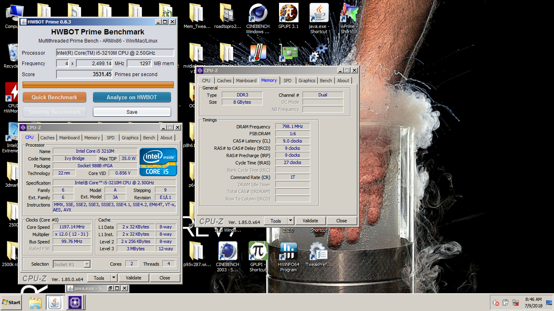Launch the GPUPI 3.1 desktop shortcut
Screen dimensions: 554x311
(x=288, y=16)
